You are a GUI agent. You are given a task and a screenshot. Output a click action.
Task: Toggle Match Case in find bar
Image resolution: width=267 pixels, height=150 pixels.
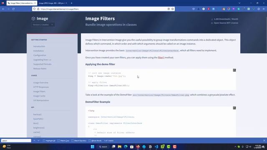[x=63, y=141]
